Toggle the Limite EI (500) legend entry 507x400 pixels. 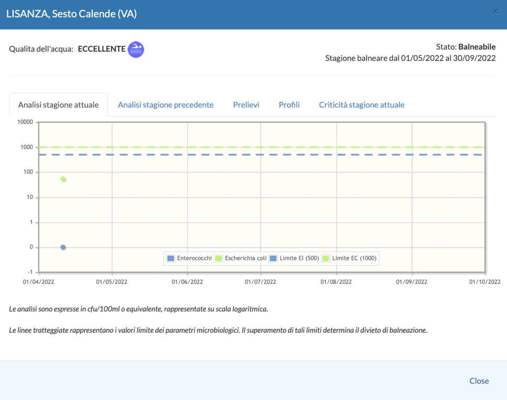[x=295, y=258]
